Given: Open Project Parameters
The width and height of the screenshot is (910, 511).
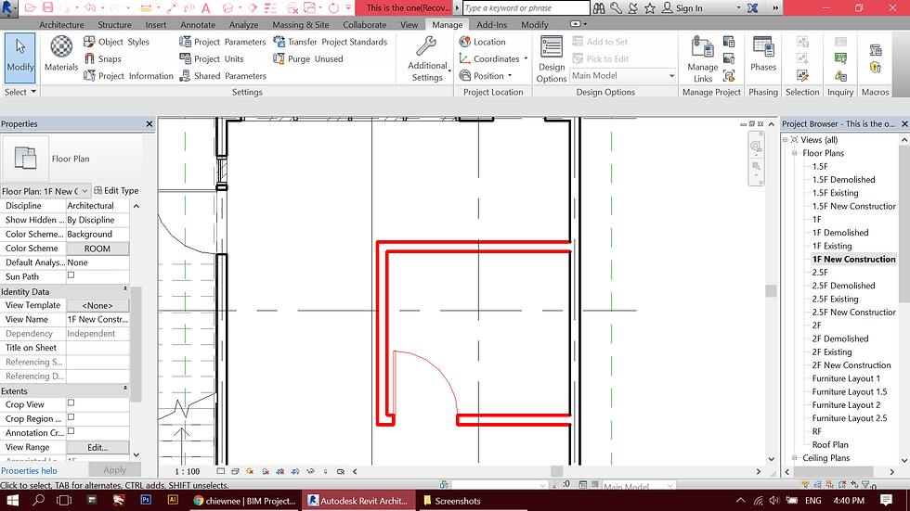Looking at the screenshot, I should pyautogui.click(x=222, y=42).
